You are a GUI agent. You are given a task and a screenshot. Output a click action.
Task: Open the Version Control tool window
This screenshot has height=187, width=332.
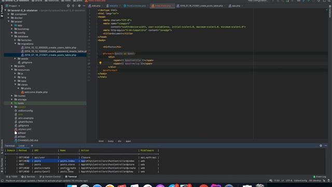click(50, 177)
